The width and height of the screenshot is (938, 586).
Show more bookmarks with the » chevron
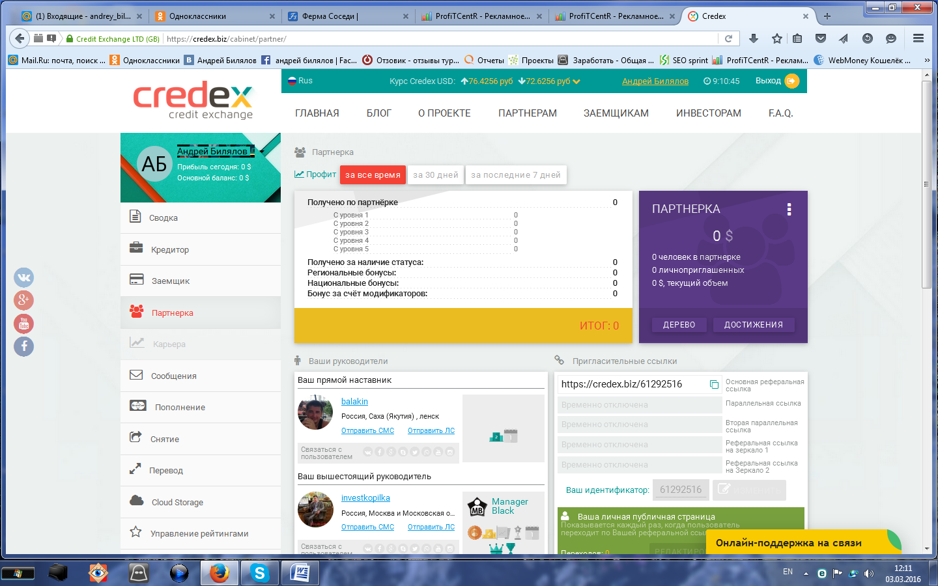[x=927, y=60]
